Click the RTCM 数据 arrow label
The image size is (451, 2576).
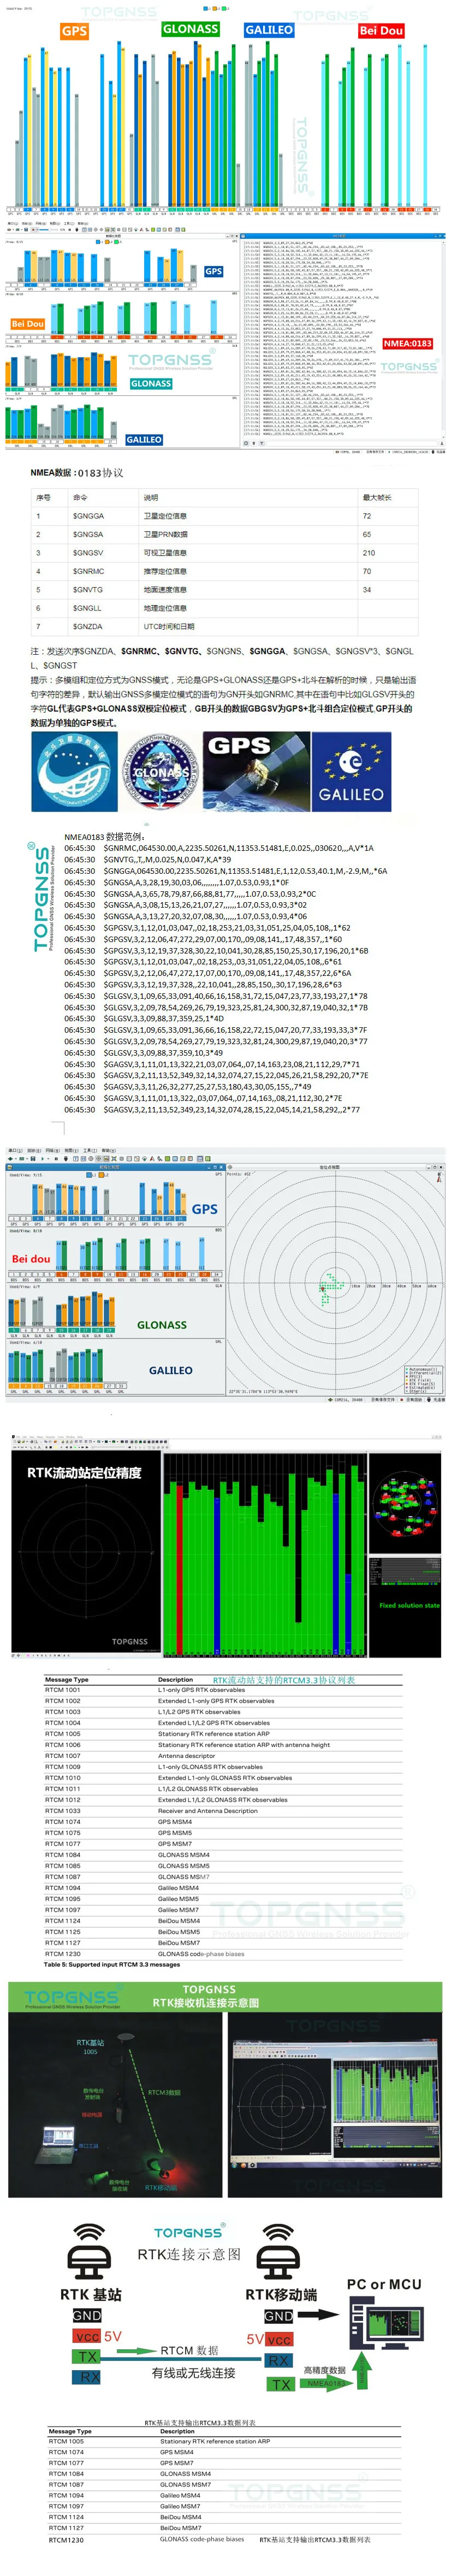pos(189,2350)
